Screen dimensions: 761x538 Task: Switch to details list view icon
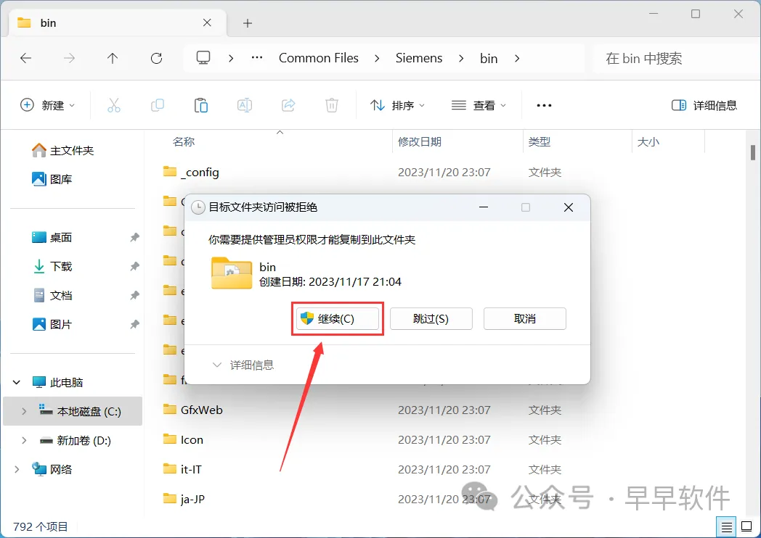727,527
